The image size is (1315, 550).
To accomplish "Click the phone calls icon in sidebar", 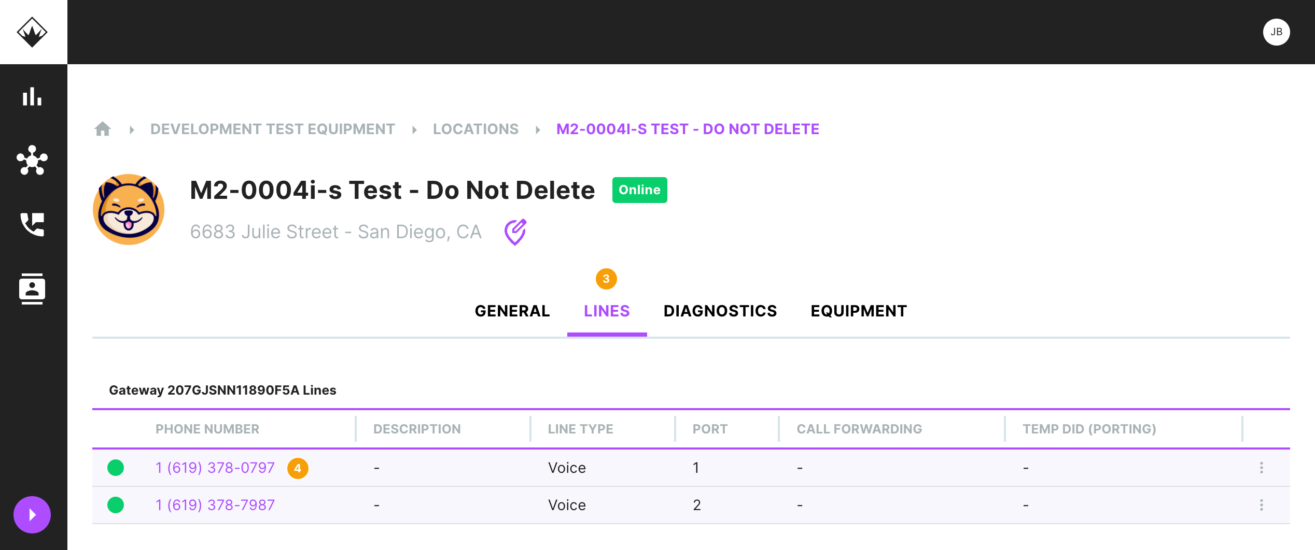I will [32, 224].
